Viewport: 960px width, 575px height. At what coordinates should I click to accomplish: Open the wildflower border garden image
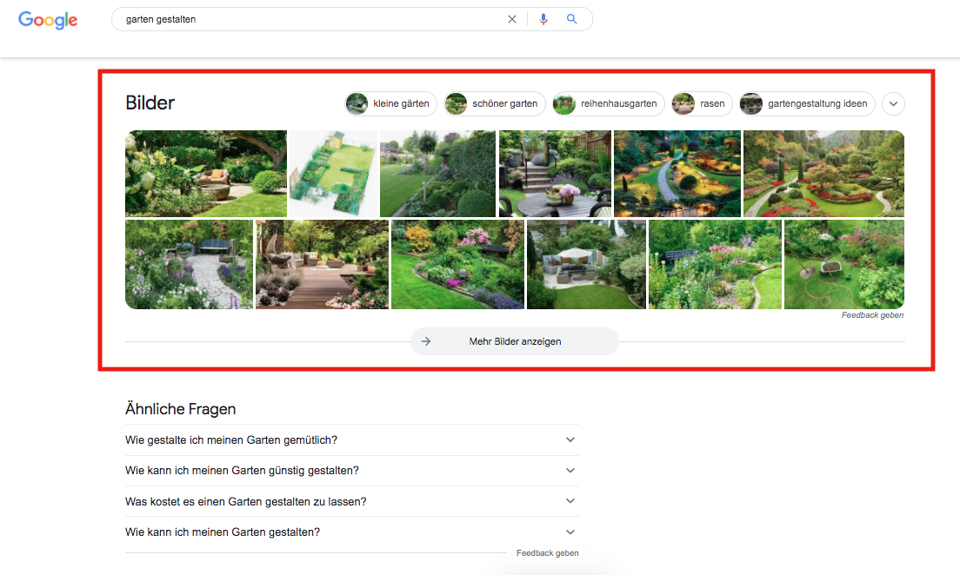(715, 264)
